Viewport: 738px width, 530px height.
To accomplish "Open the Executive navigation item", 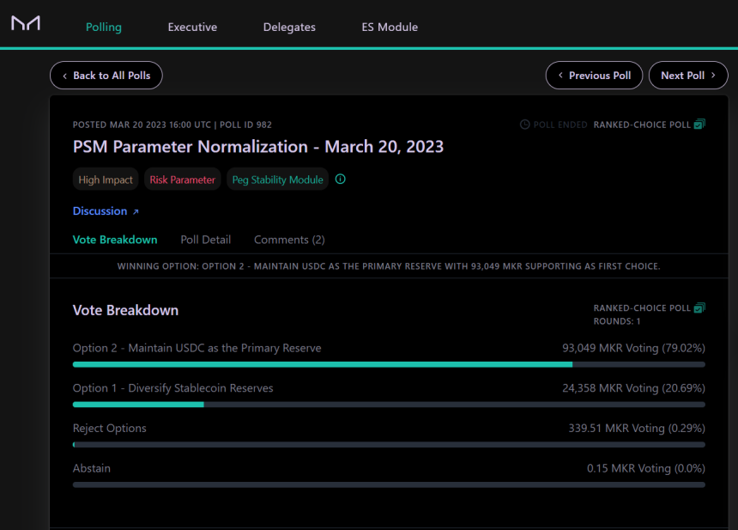I will click(x=192, y=27).
